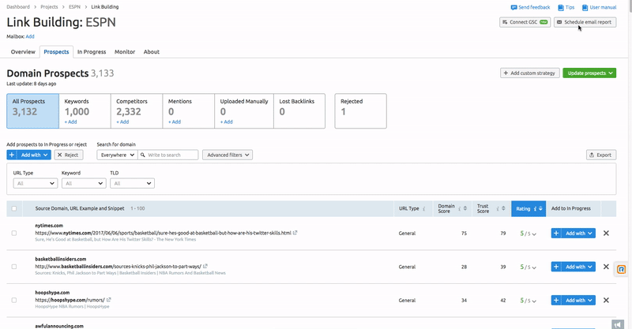
Task: Go to ESPN breadcrumb link
Action: click(x=74, y=7)
